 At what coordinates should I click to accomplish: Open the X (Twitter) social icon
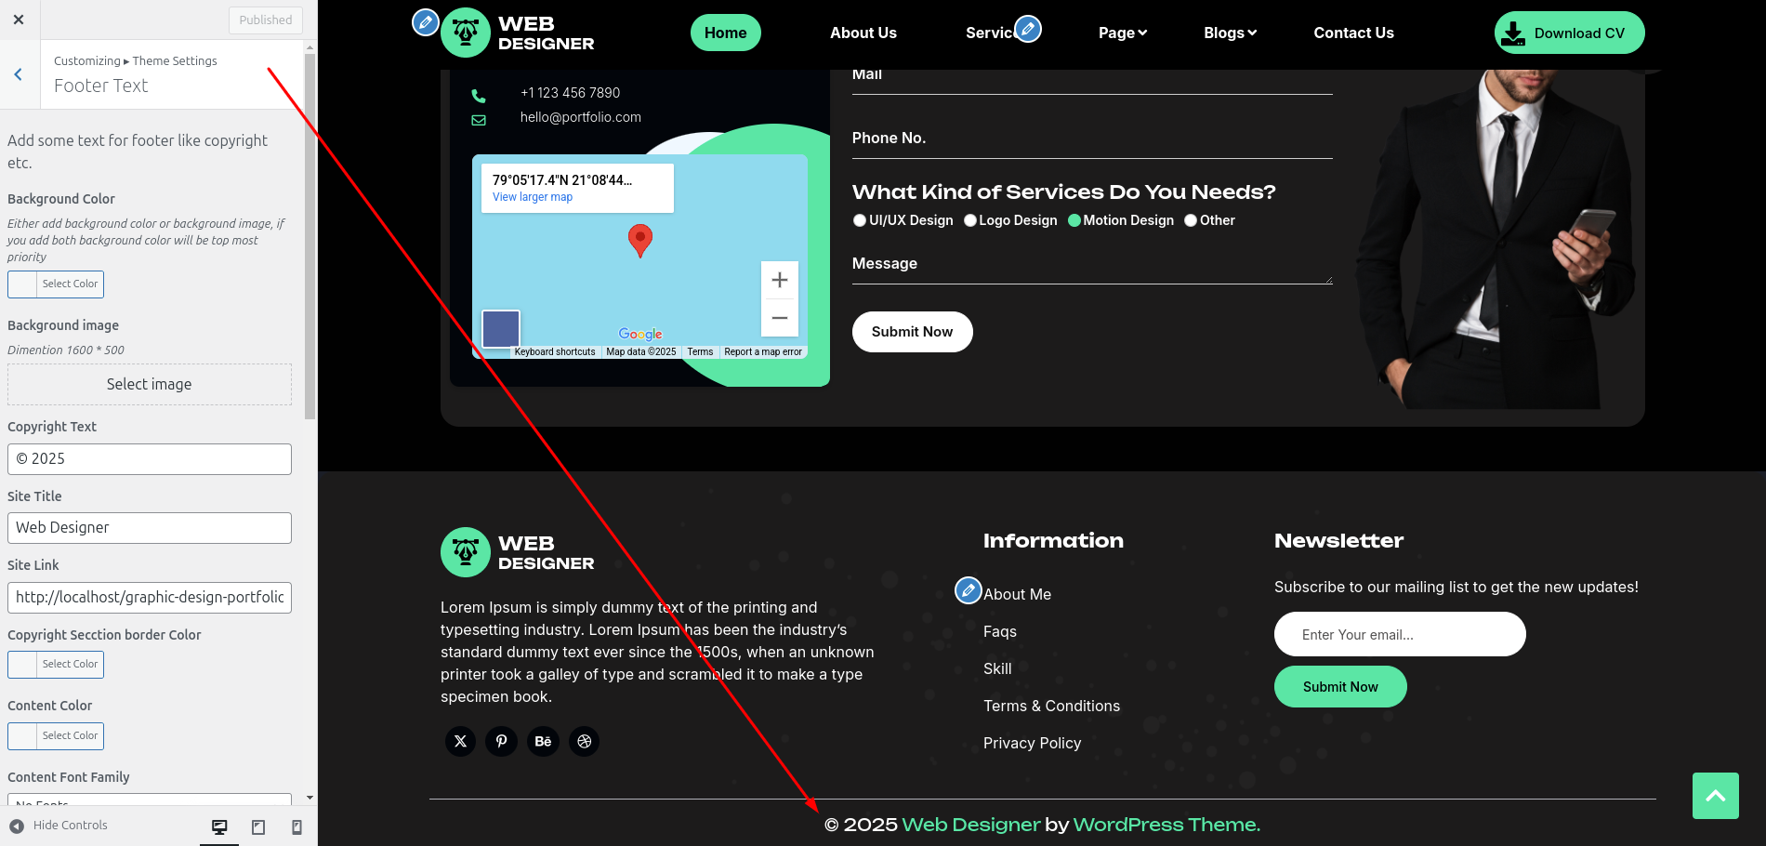(460, 741)
